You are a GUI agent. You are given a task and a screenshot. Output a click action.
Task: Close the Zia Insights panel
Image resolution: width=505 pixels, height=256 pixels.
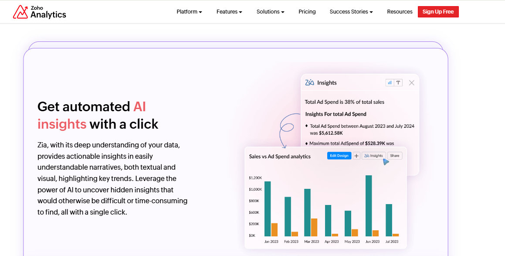tap(411, 82)
